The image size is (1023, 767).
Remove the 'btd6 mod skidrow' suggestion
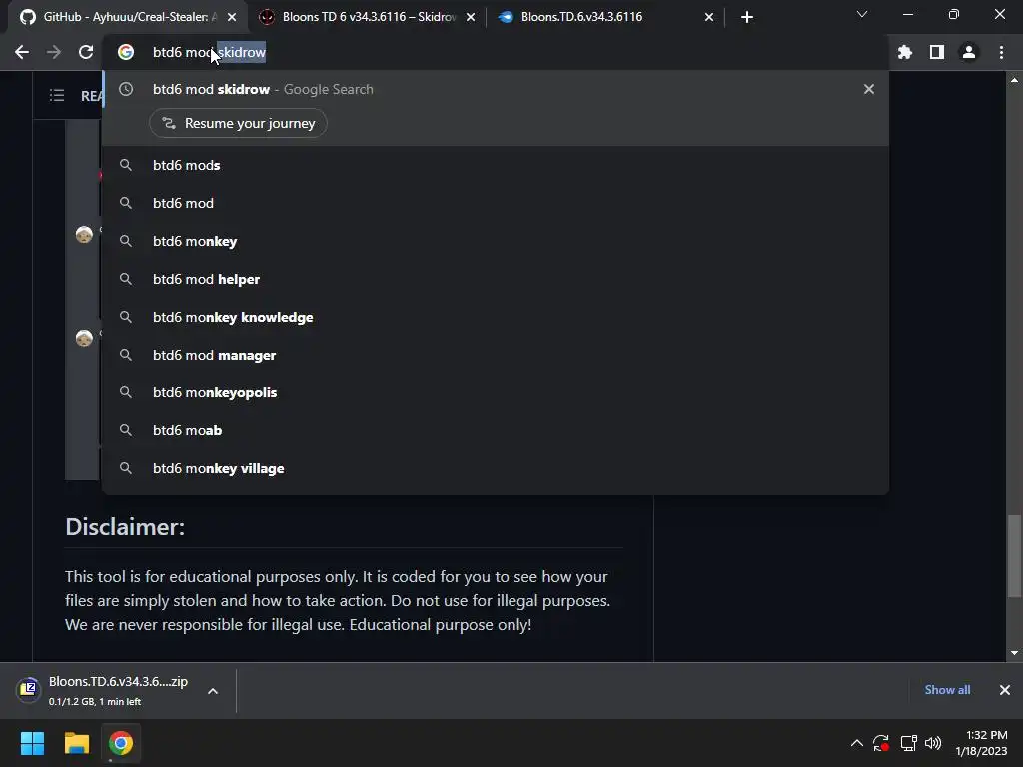coord(868,89)
